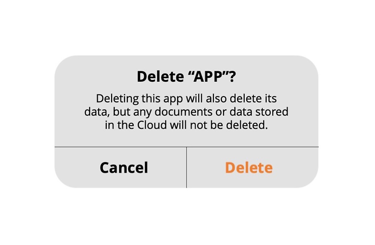Click the dialog message body text

pos(186,112)
